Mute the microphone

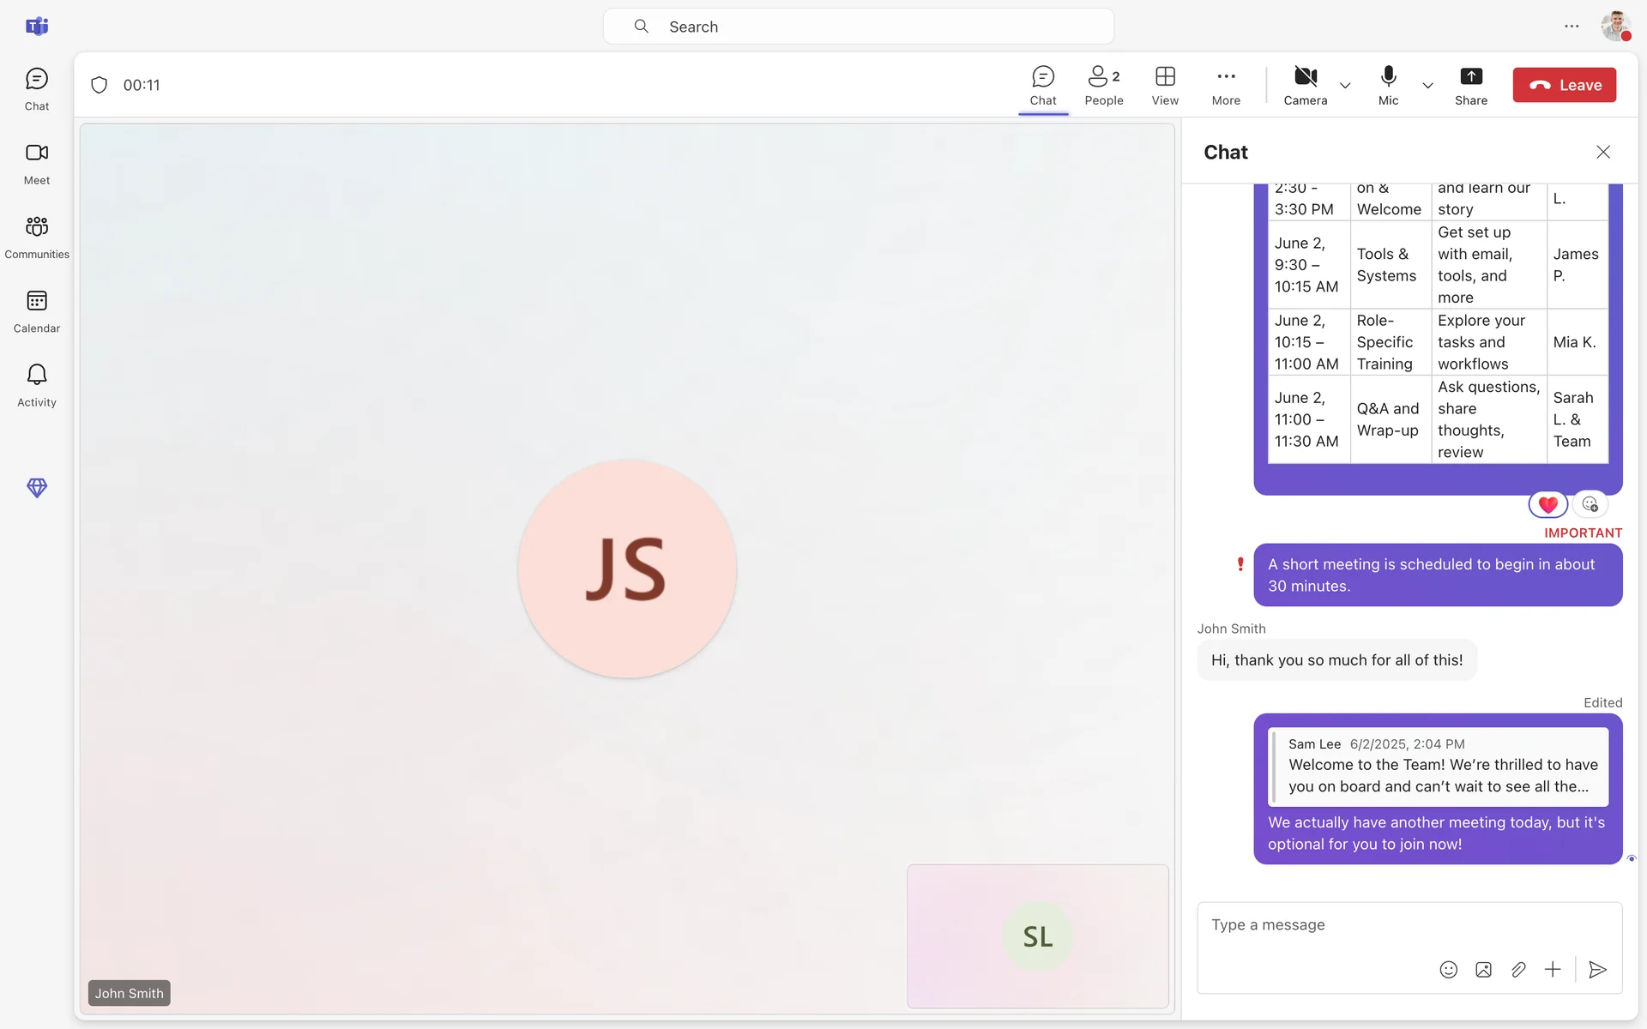click(1388, 85)
